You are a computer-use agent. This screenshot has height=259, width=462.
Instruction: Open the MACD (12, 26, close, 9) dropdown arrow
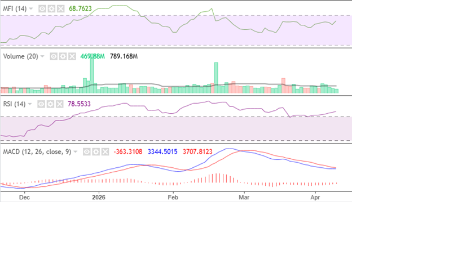point(76,151)
